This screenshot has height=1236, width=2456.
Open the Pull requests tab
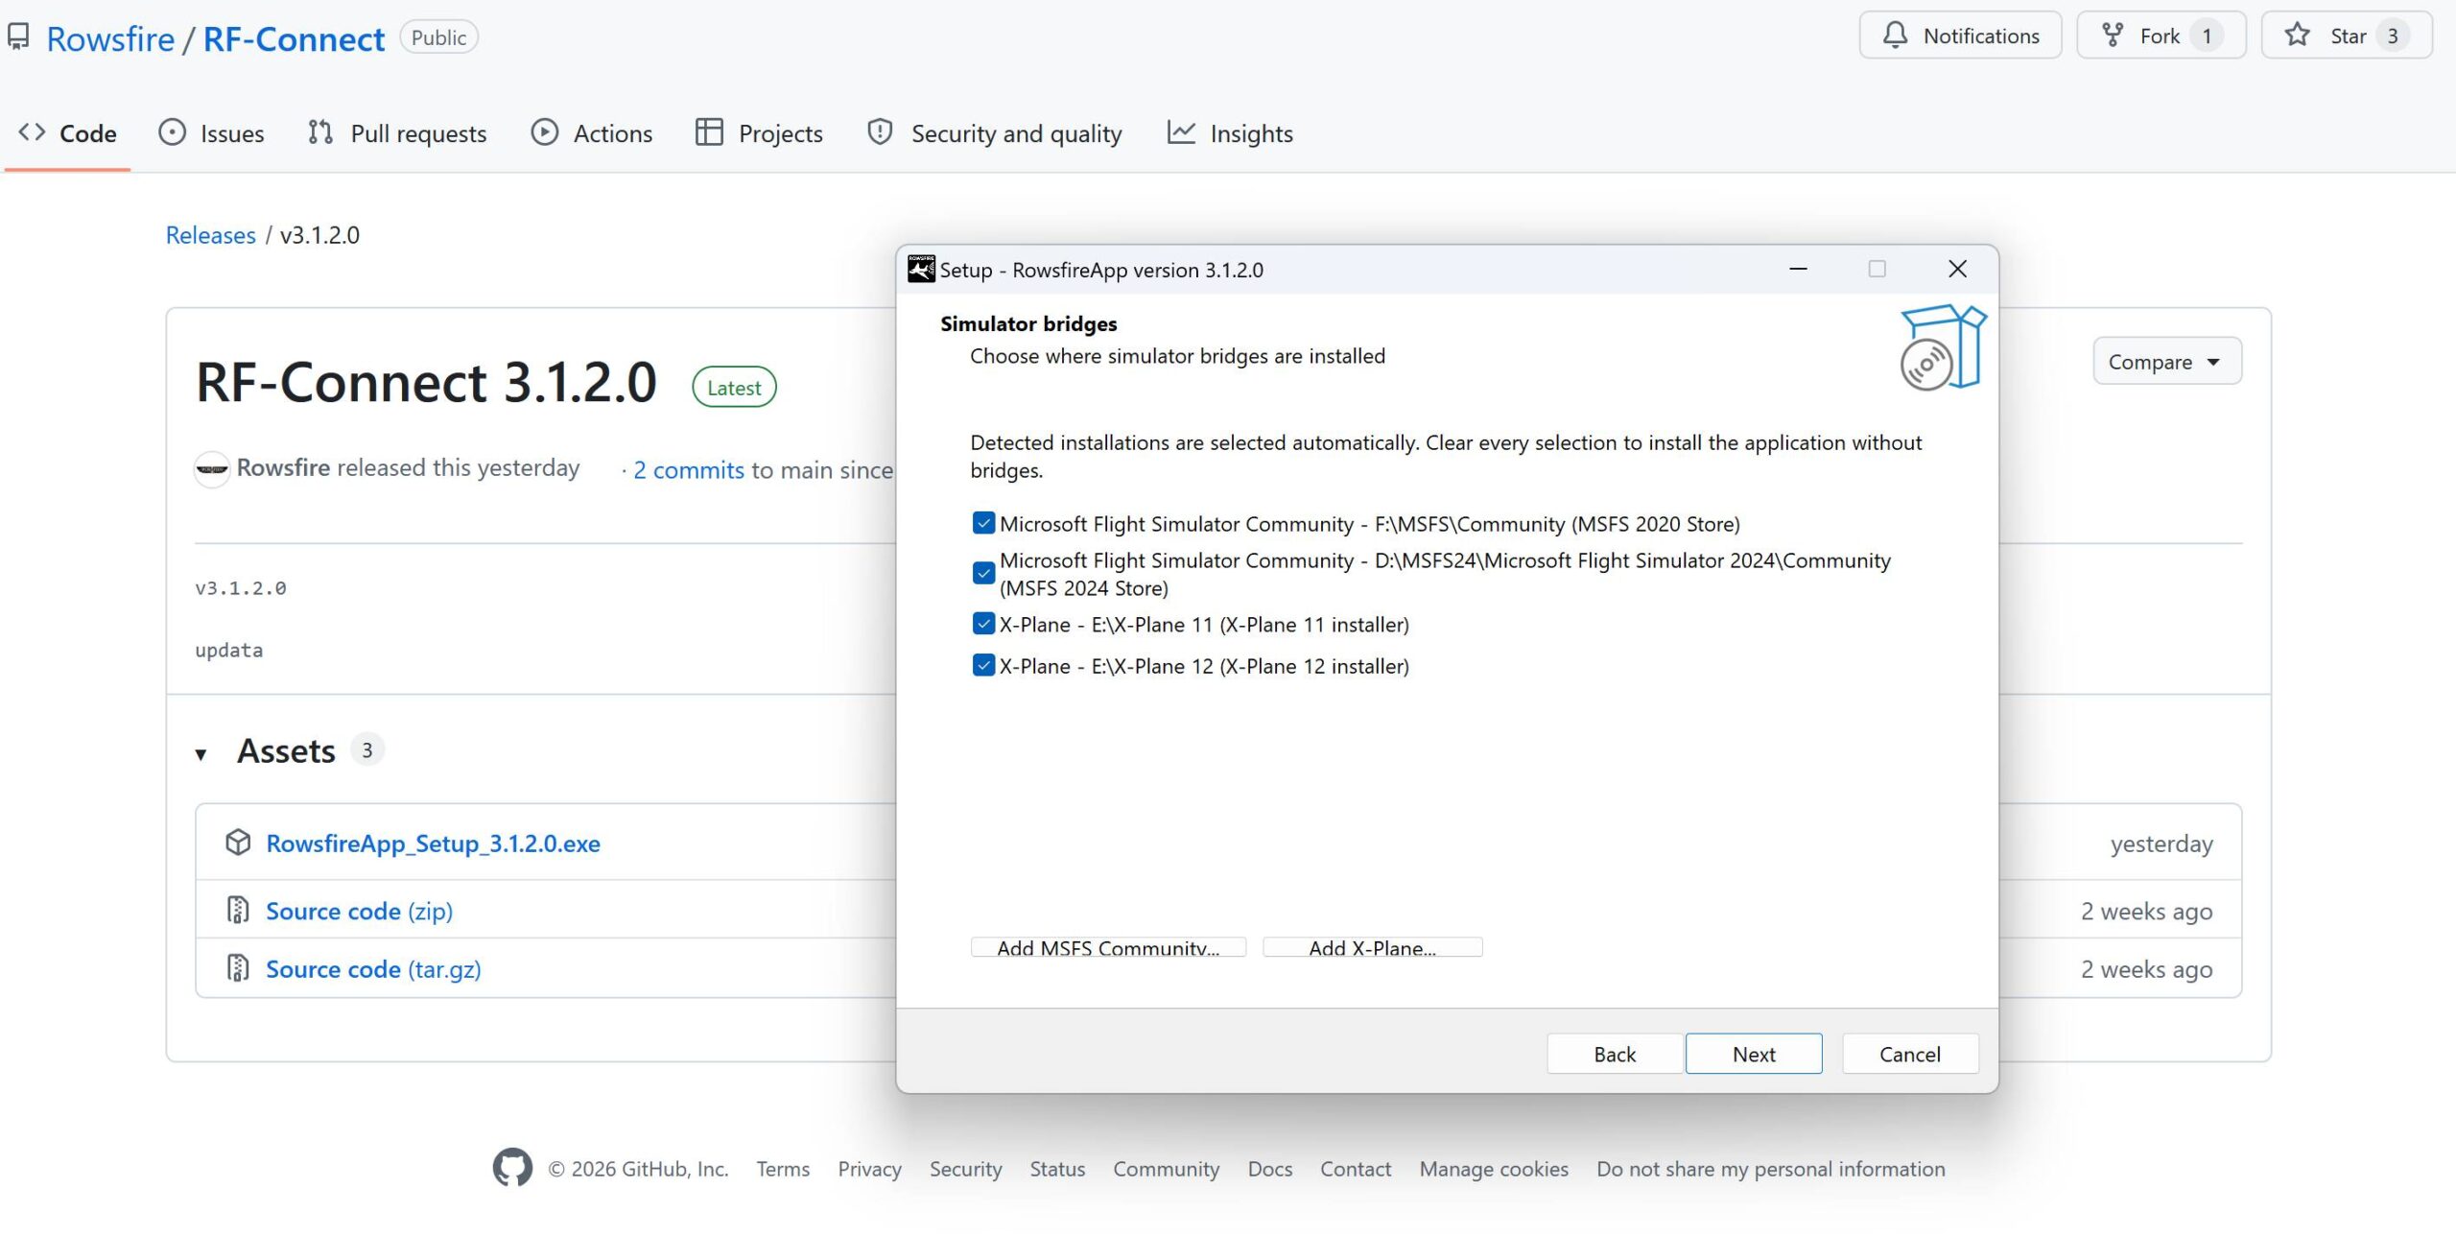pyautogui.click(x=397, y=133)
